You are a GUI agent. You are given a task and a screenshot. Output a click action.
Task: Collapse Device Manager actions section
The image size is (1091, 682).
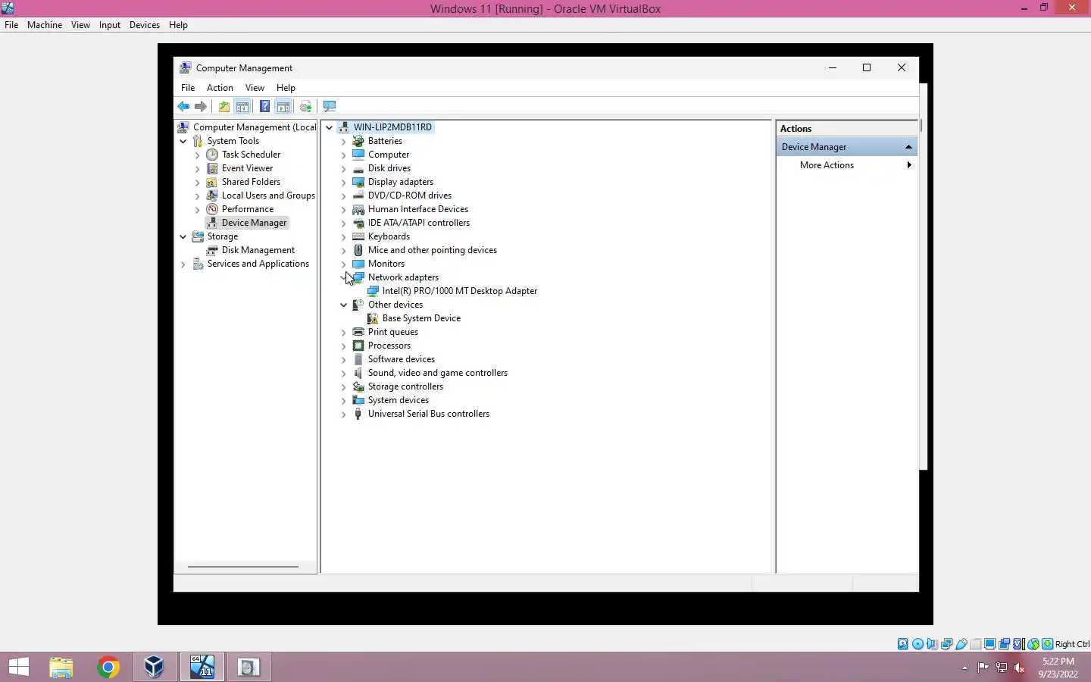click(908, 147)
